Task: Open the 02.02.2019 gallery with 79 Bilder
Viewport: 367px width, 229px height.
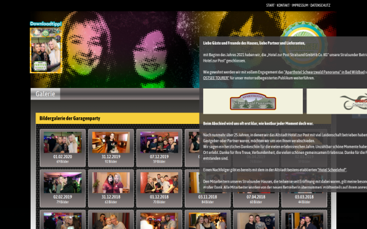Action: tap(62, 188)
